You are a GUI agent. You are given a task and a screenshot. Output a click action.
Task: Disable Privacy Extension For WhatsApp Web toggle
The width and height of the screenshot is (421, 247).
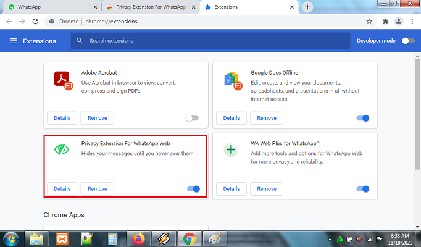point(193,189)
